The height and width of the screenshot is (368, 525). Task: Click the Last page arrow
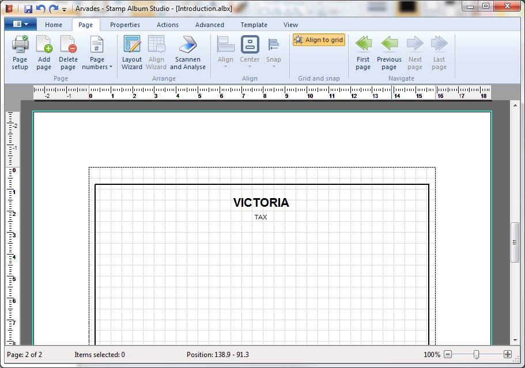(439, 53)
